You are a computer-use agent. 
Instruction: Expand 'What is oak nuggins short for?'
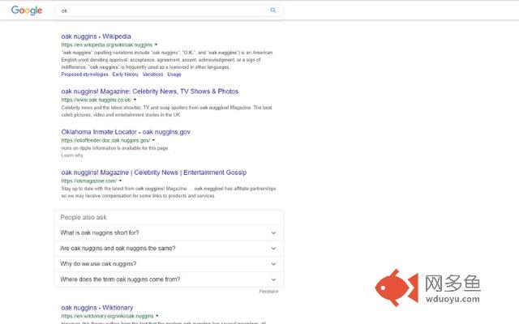(x=169, y=232)
